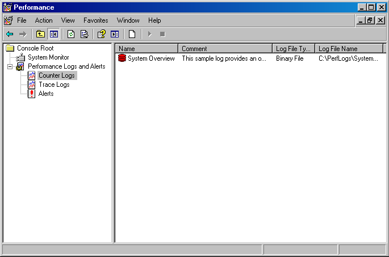The image size is (389, 257).
Task: Click the MMC system icon in menu bar
Action: pos(8,20)
